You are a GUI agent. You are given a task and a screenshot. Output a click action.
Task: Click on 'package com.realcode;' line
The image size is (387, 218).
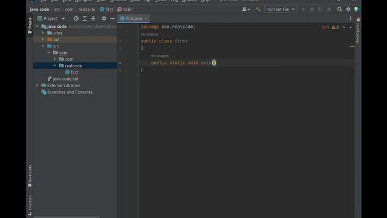(168, 27)
